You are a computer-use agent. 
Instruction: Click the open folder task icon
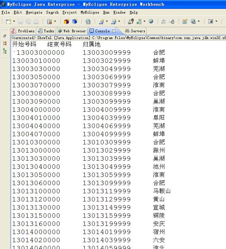(164, 21)
